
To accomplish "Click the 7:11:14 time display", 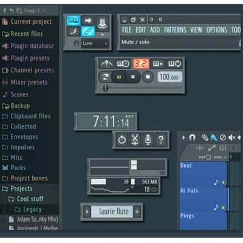I will pos(106,122).
